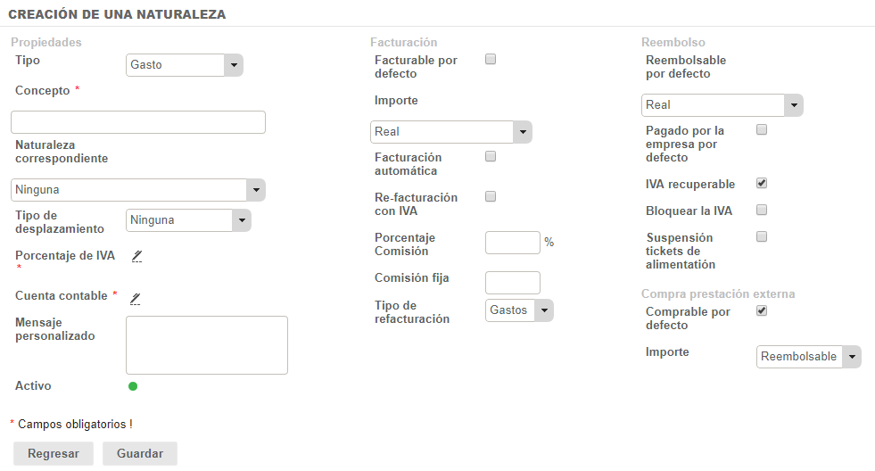Enable the Bloquear la IVA checkbox
Viewport: 875px width, 471px height.
pyautogui.click(x=762, y=211)
